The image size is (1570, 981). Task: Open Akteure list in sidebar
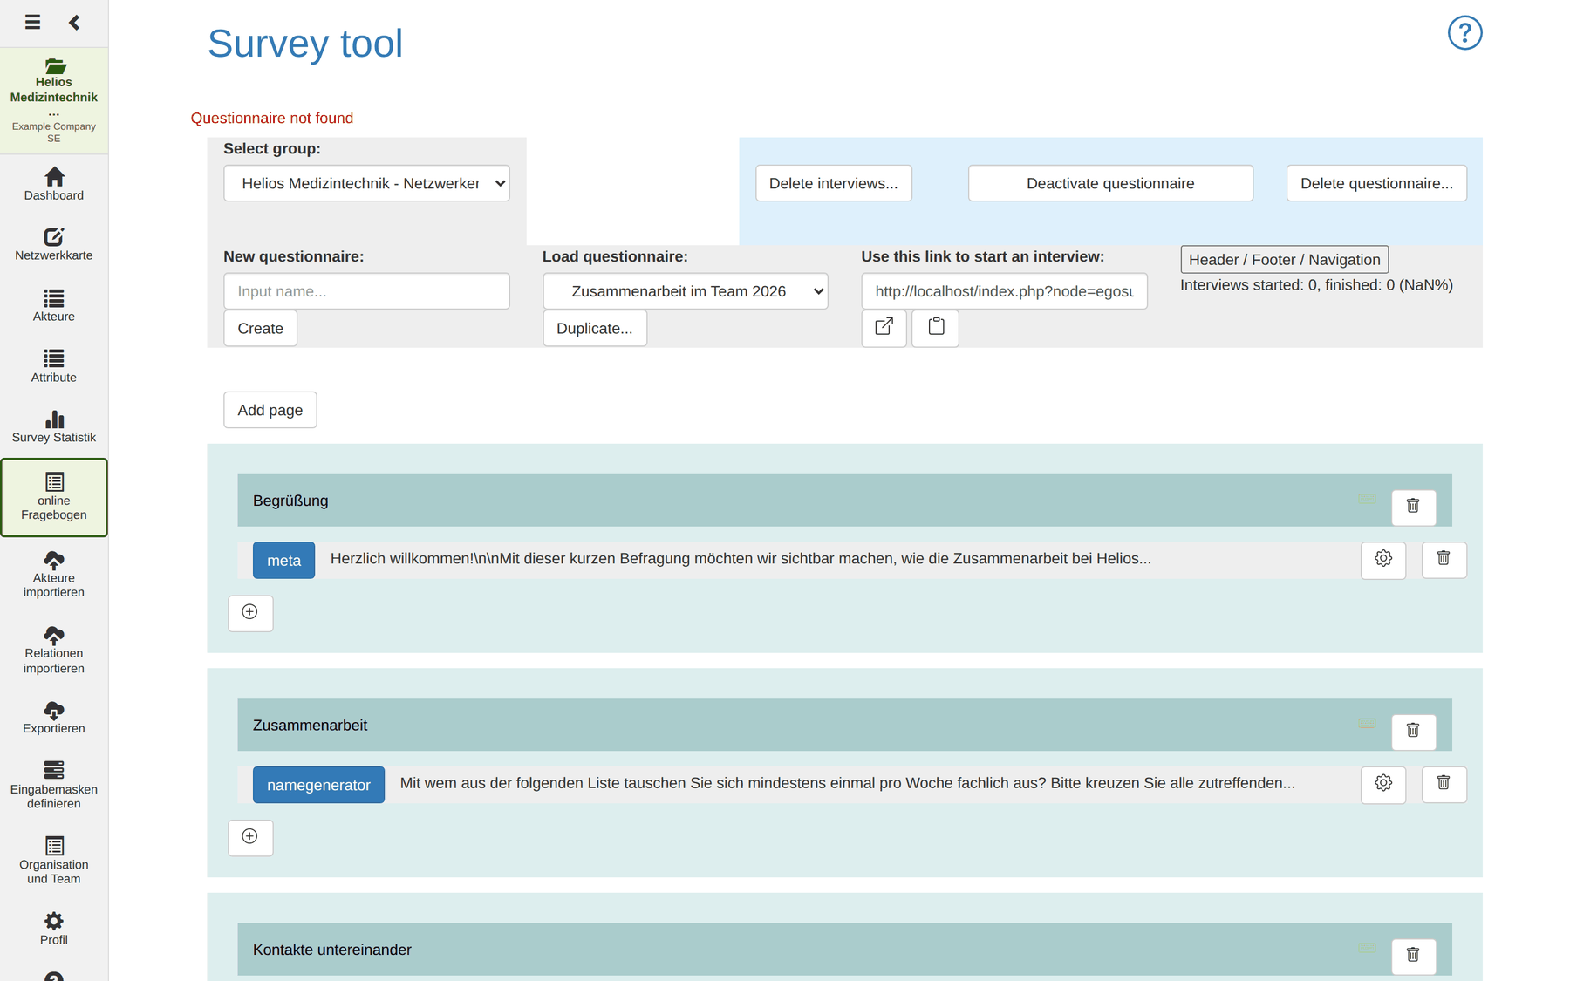coord(54,306)
